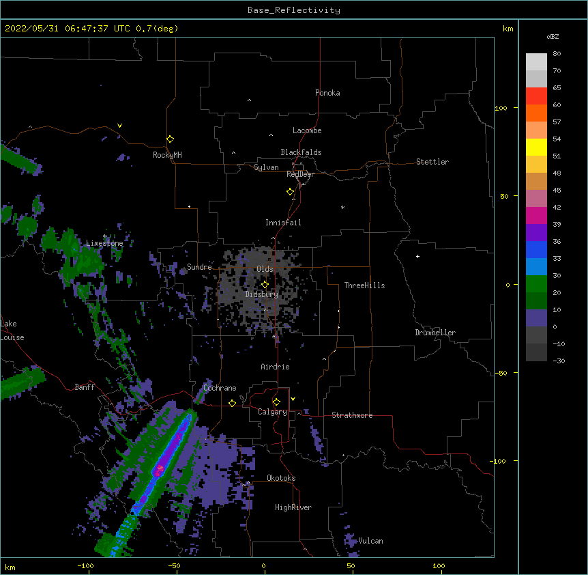The height and width of the screenshot is (575, 588).
Task: Select the royal blue 33-36 dBZ swatch
Action: tap(536, 250)
